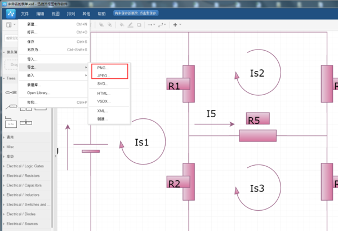Select the R5 resistor label
Image resolution: width=338 pixels, height=231 pixels.
258,118
